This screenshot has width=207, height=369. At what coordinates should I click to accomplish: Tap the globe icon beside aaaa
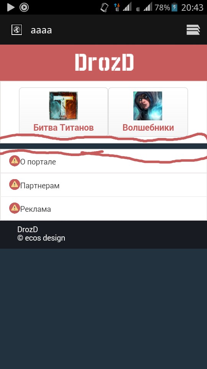(x=16, y=30)
